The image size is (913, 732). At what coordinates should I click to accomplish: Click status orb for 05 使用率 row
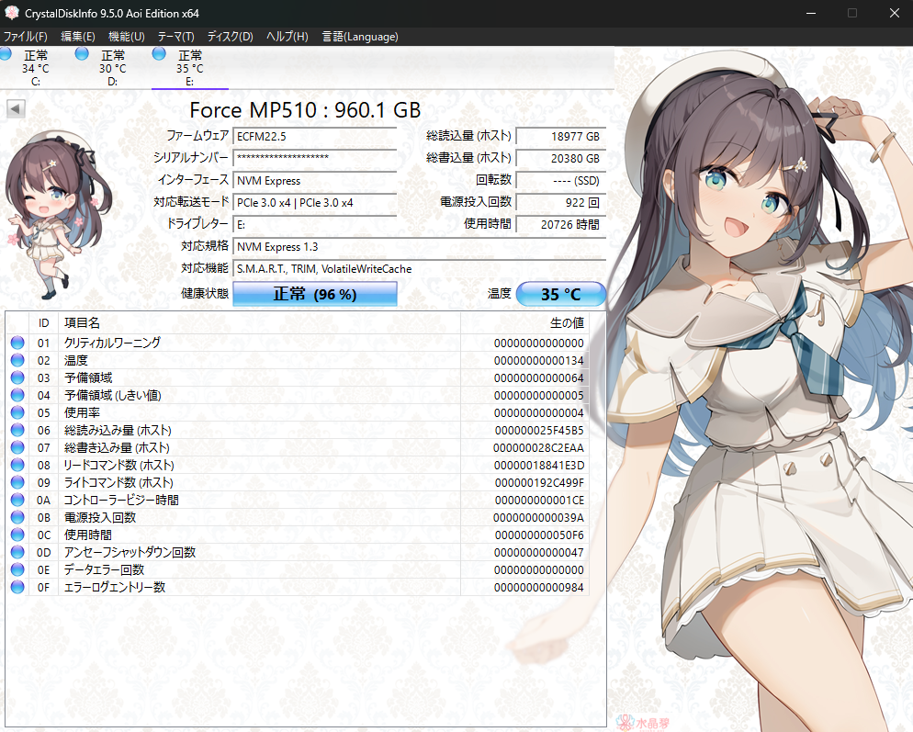coord(17,413)
